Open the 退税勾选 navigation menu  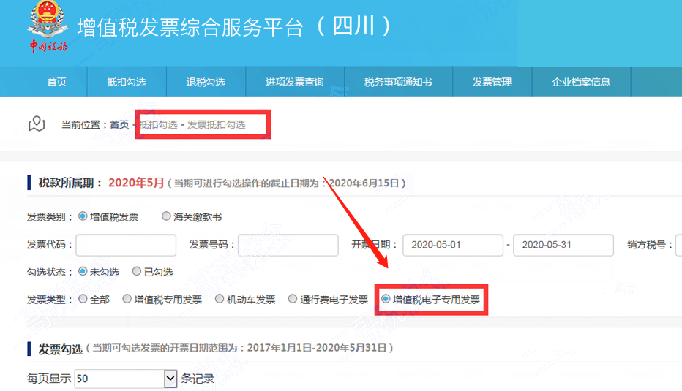pyautogui.click(x=206, y=82)
